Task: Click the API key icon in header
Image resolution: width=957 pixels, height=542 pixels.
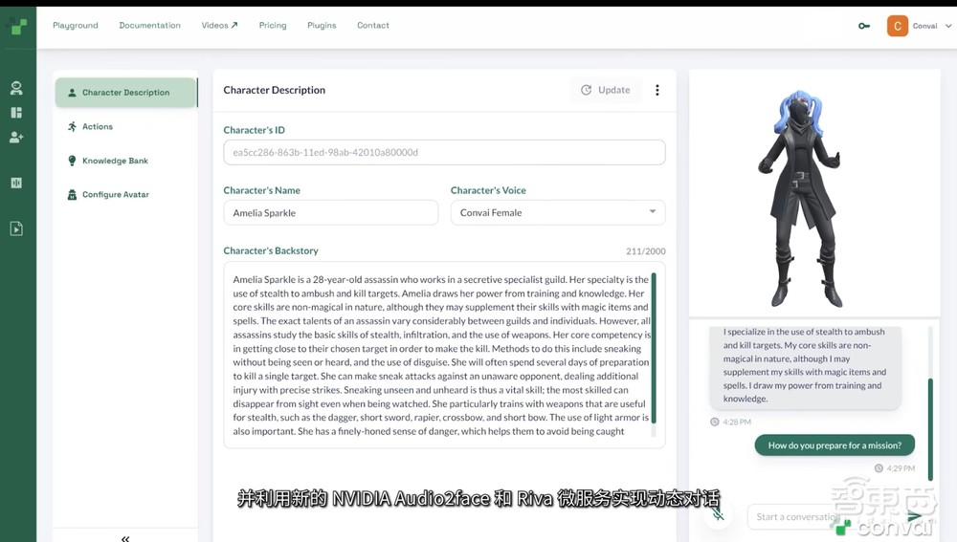Action: 864,26
